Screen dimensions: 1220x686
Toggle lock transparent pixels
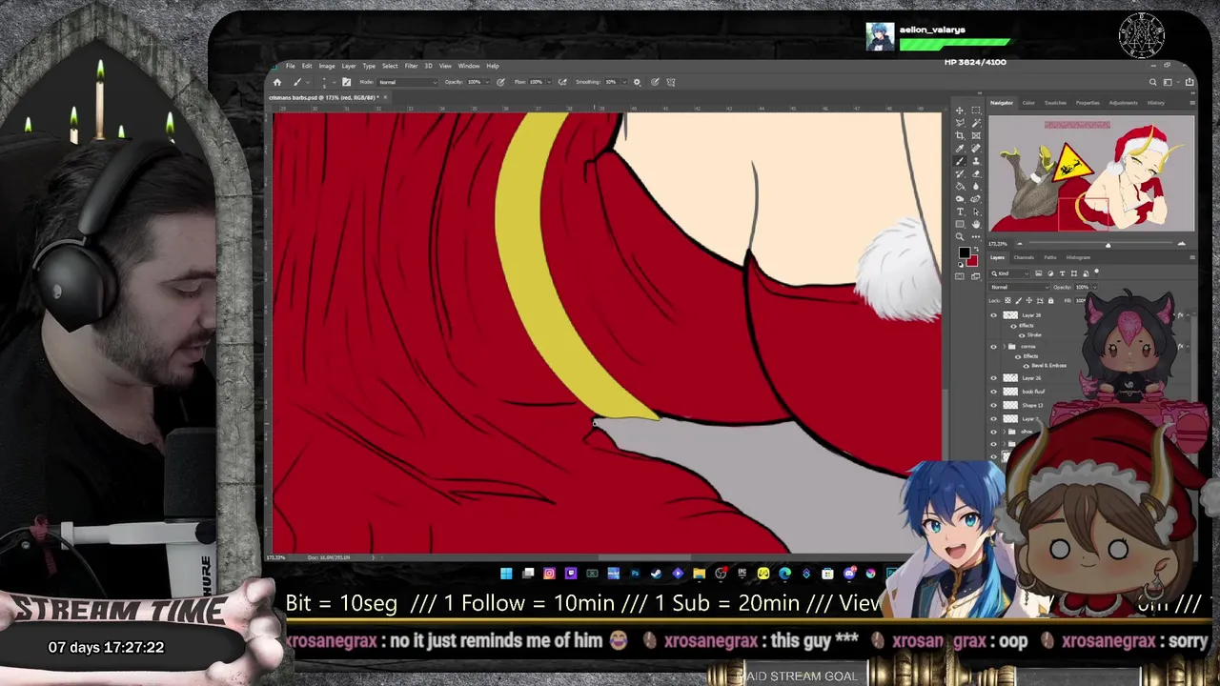tap(1007, 300)
